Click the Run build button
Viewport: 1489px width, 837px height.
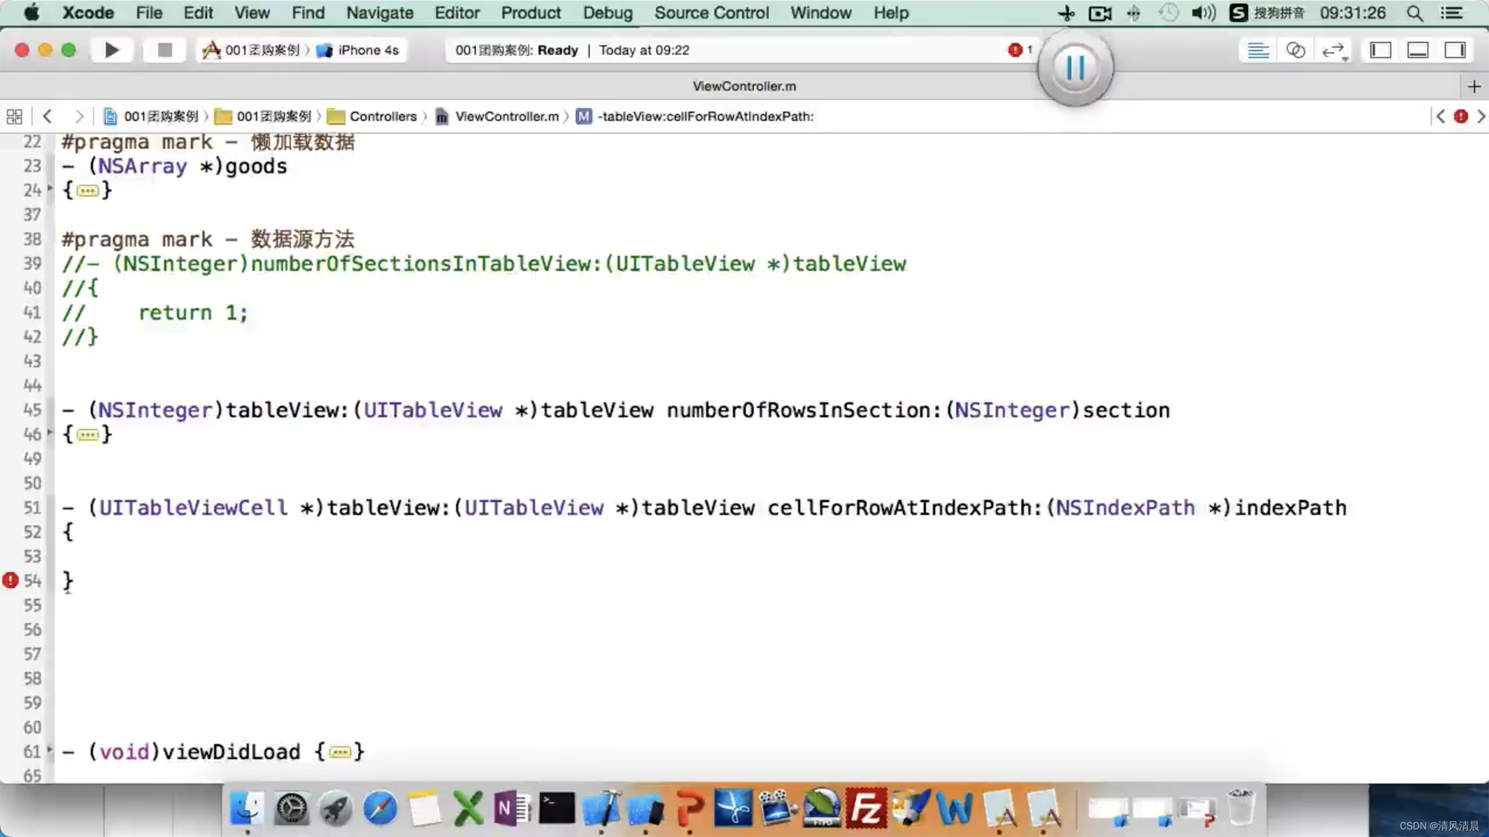pyautogui.click(x=112, y=50)
